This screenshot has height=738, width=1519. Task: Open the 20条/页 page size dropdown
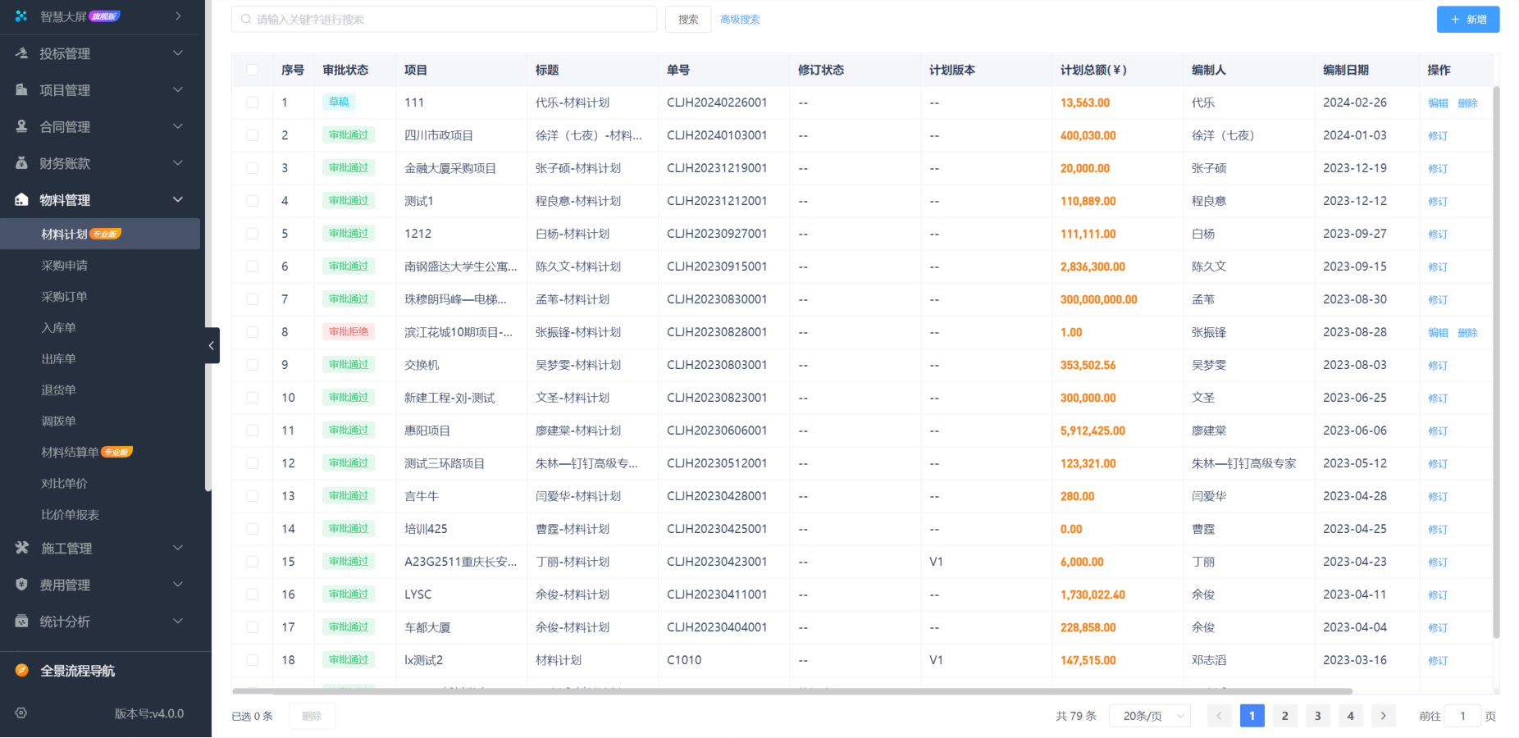coord(1150,716)
